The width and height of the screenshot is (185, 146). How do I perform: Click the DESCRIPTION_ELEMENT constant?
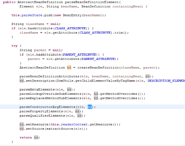pos(166,81)
